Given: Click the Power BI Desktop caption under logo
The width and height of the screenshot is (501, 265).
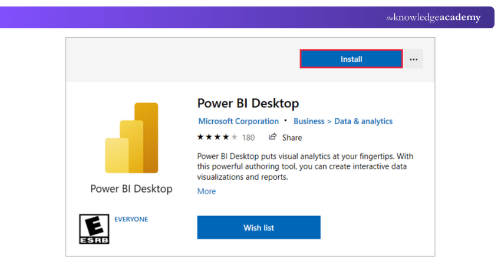Looking at the screenshot, I should click(x=131, y=188).
